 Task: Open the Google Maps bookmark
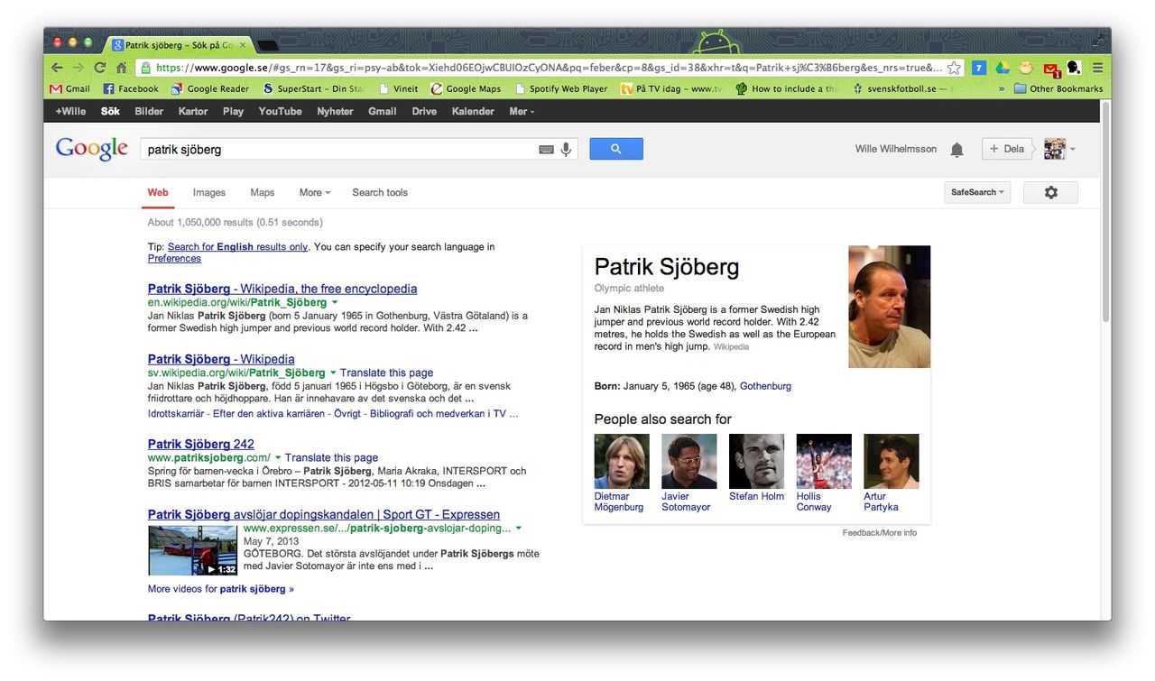[x=466, y=88]
